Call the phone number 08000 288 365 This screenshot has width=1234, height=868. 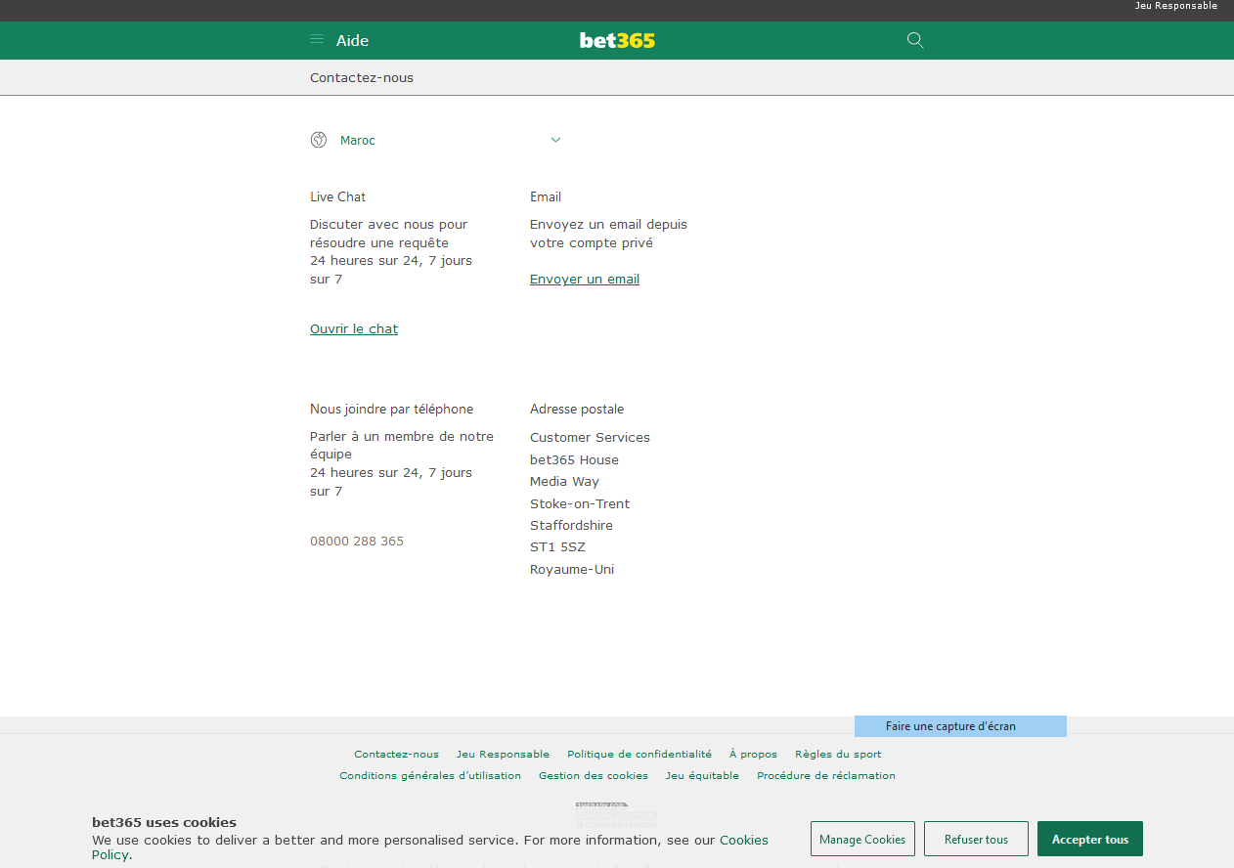coord(357,542)
